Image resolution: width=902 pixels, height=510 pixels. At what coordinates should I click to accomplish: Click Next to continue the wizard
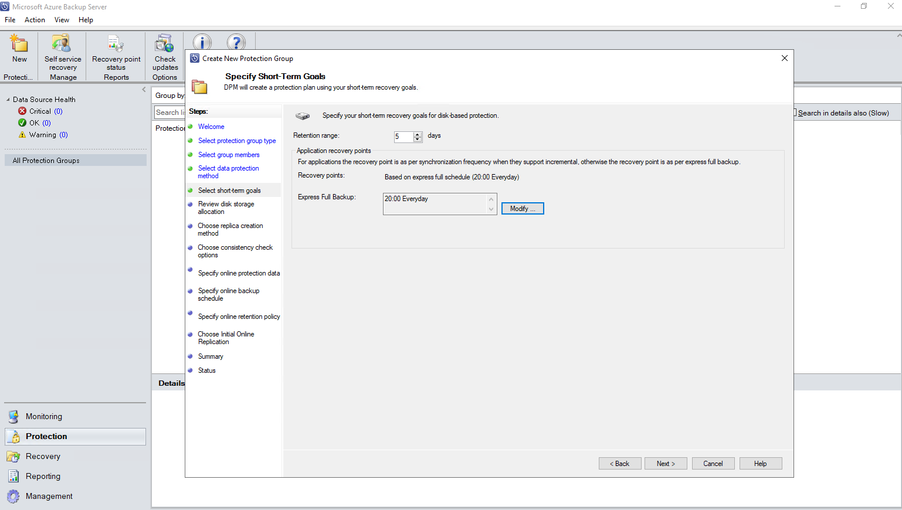pyautogui.click(x=666, y=464)
